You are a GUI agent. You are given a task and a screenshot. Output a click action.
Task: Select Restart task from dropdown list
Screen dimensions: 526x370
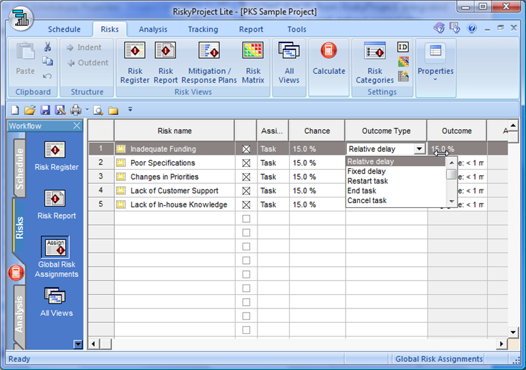pyautogui.click(x=368, y=181)
